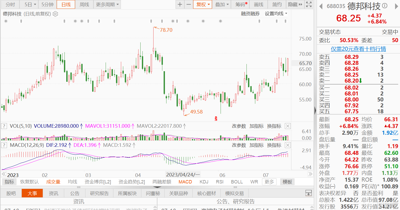Viewport: 400px width, 210px height.
Task: Select RSI indicator
Action: [220, 182]
